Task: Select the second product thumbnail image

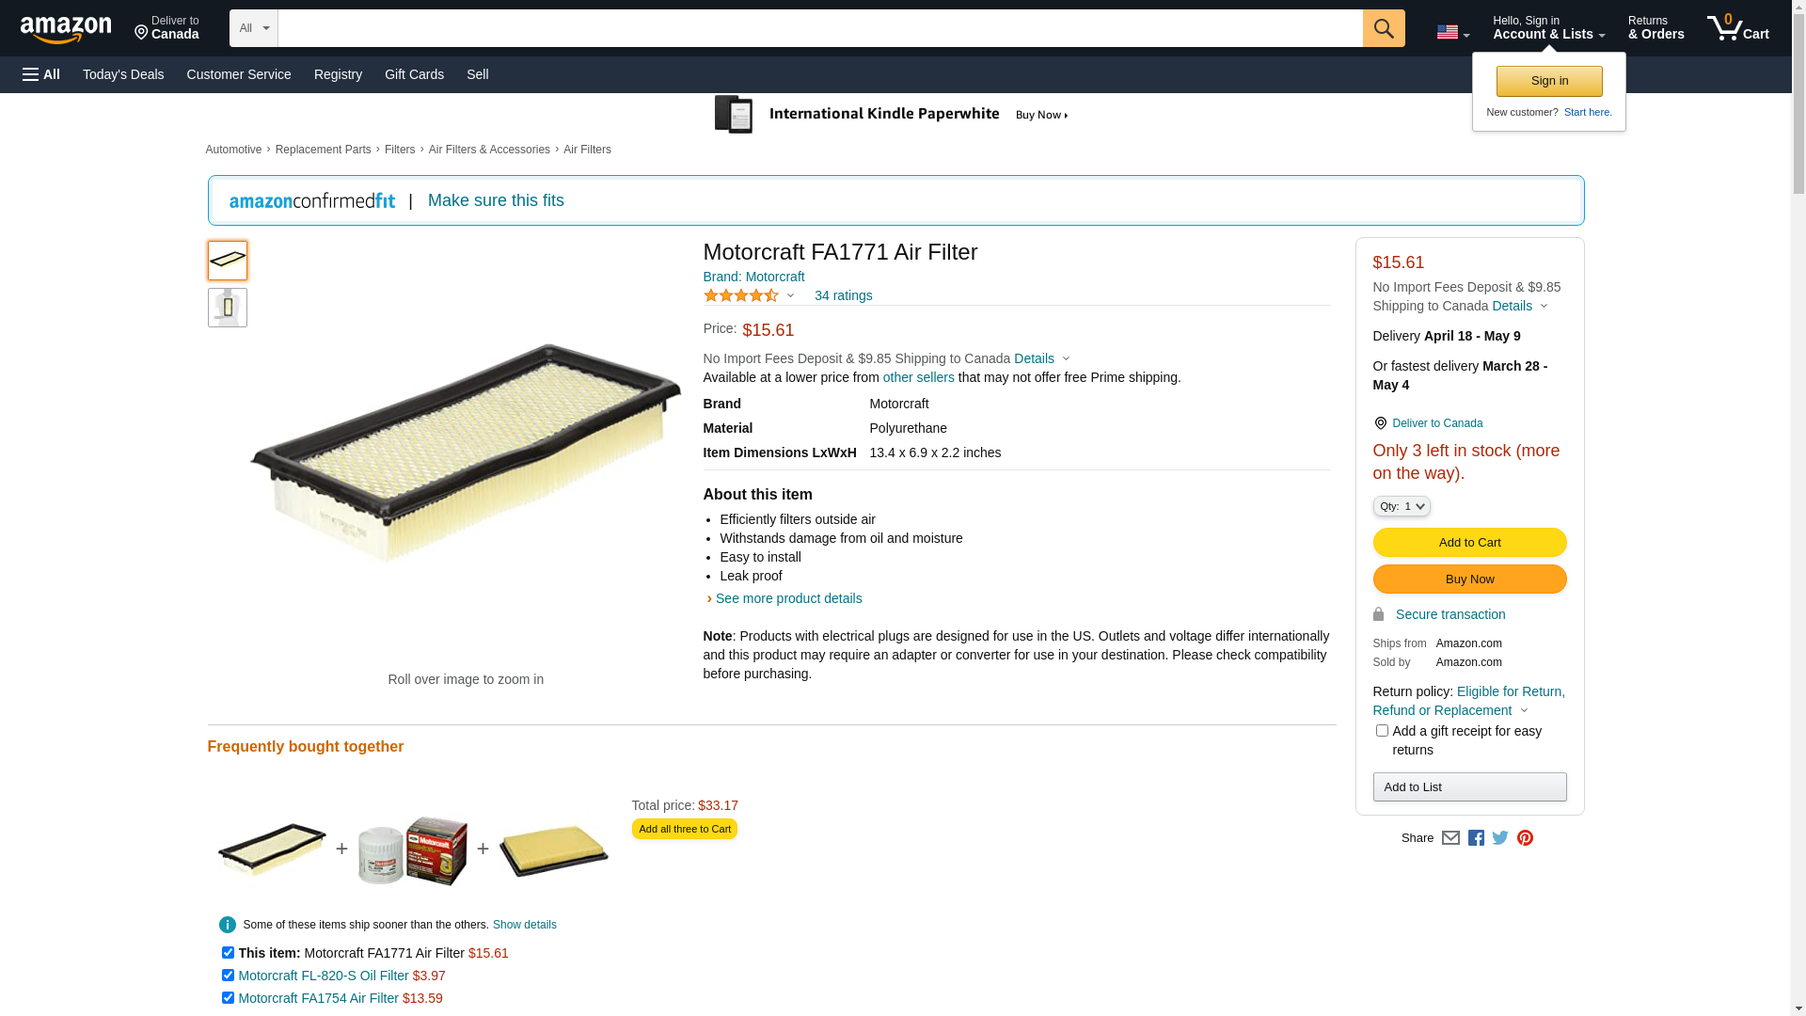Action: pyautogui.click(x=228, y=308)
